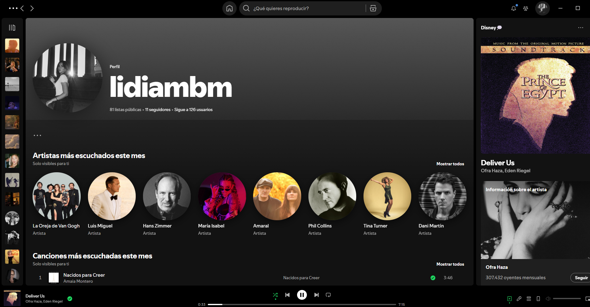Image resolution: width=590 pixels, height=307 pixels.
Task: Open Phil Collins artist page
Action: click(332, 204)
